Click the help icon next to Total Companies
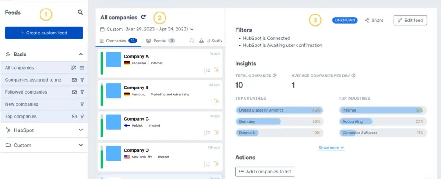The height and width of the screenshot is (179, 441). coord(275,76)
